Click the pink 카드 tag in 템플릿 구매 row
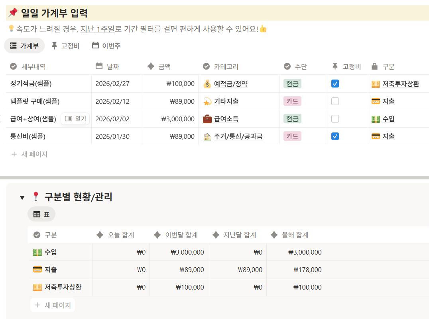 point(292,101)
